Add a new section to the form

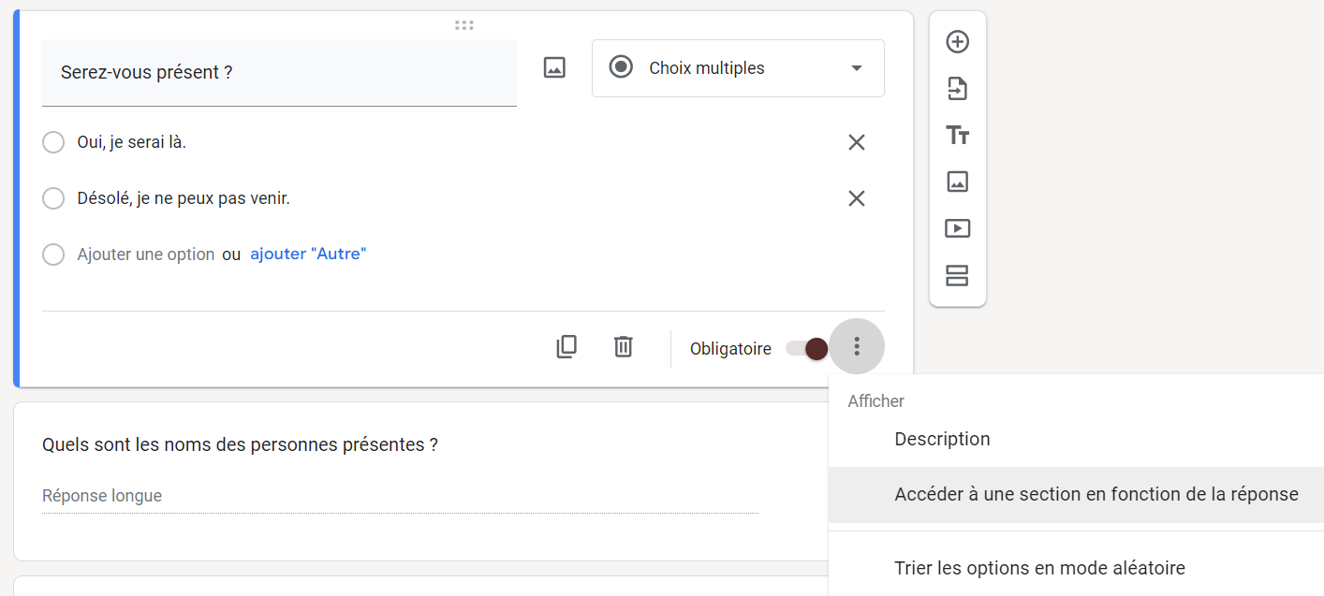point(957,275)
